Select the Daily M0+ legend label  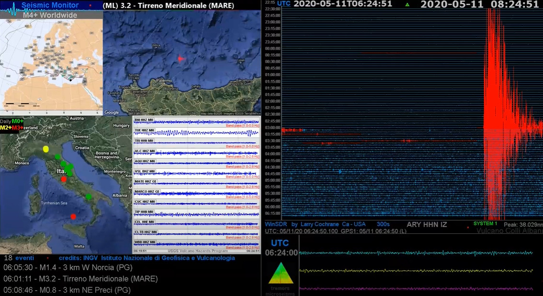12,121
